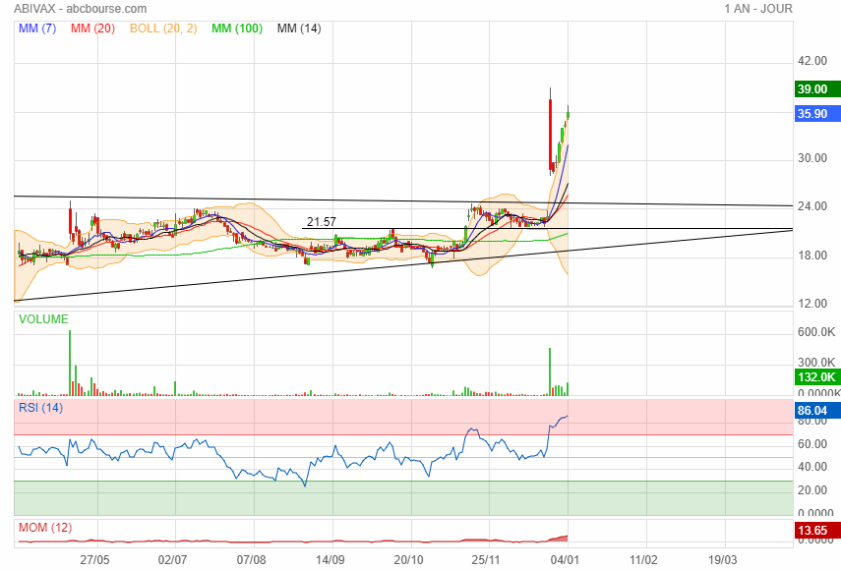Click the MM (14) legend label
The height and width of the screenshot is (570, 841).
pyautogui.click(x=299, y=28)
